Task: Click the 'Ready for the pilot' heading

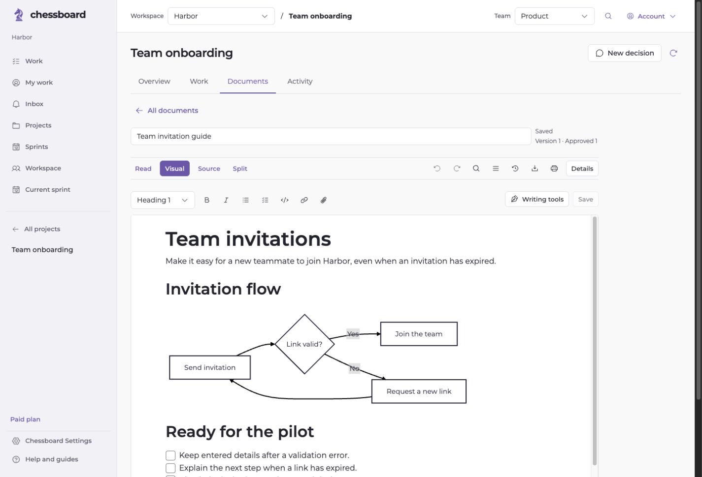Action: [240, 432]
